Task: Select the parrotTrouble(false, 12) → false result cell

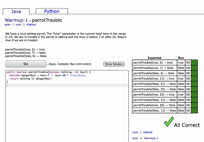Action: coord(154,111)
